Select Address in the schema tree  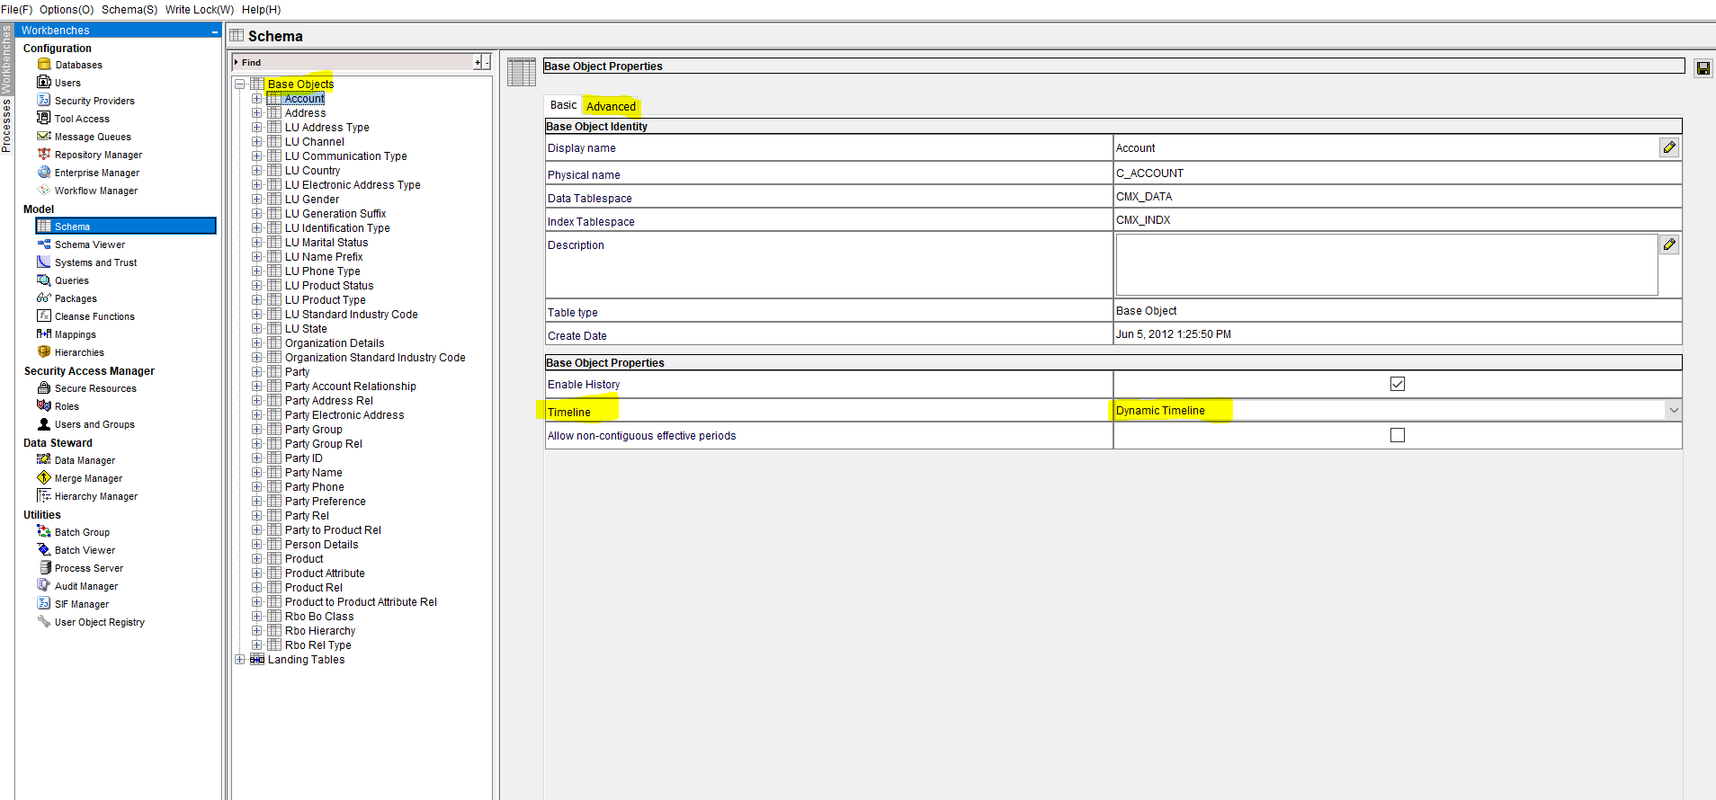click(306, 113)
